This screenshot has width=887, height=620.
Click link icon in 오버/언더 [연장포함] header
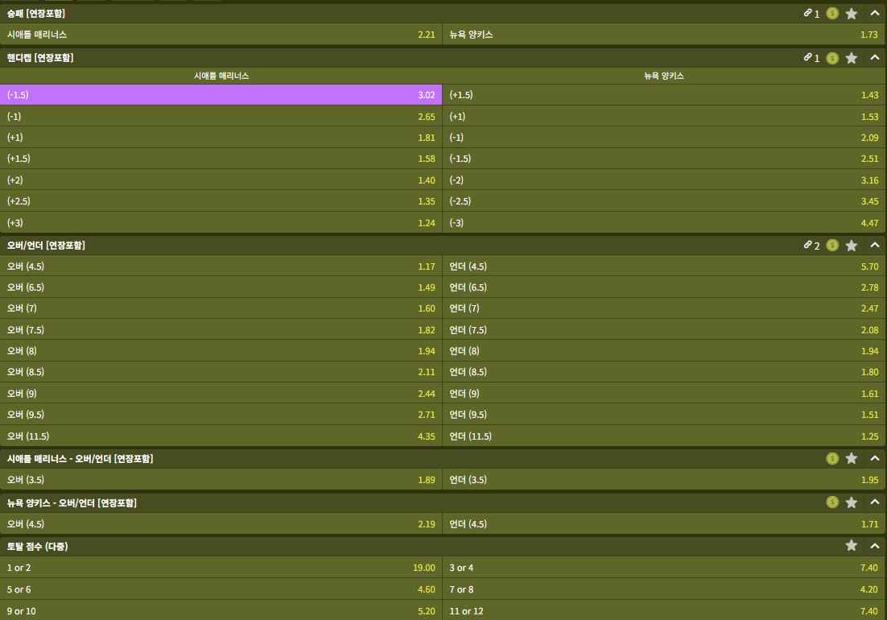click(808, 245)
